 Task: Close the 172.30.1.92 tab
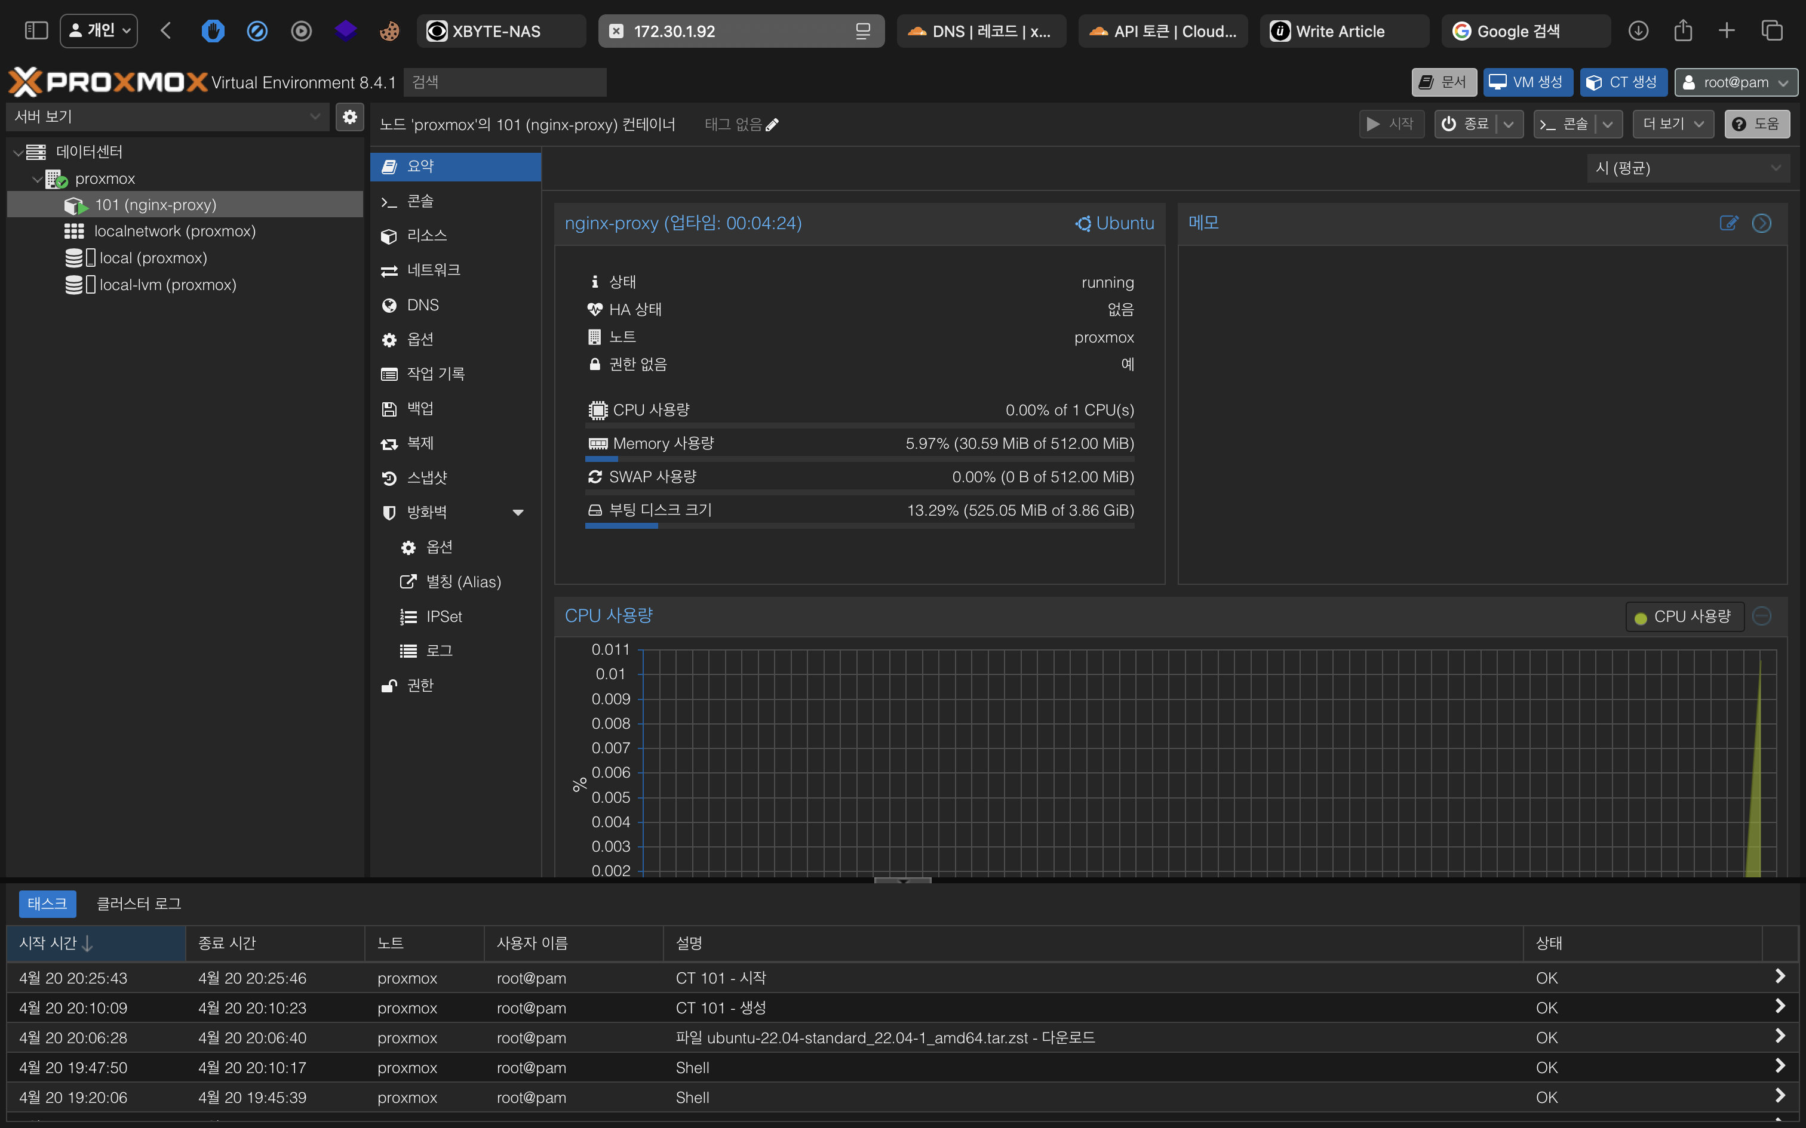(616, 30)
